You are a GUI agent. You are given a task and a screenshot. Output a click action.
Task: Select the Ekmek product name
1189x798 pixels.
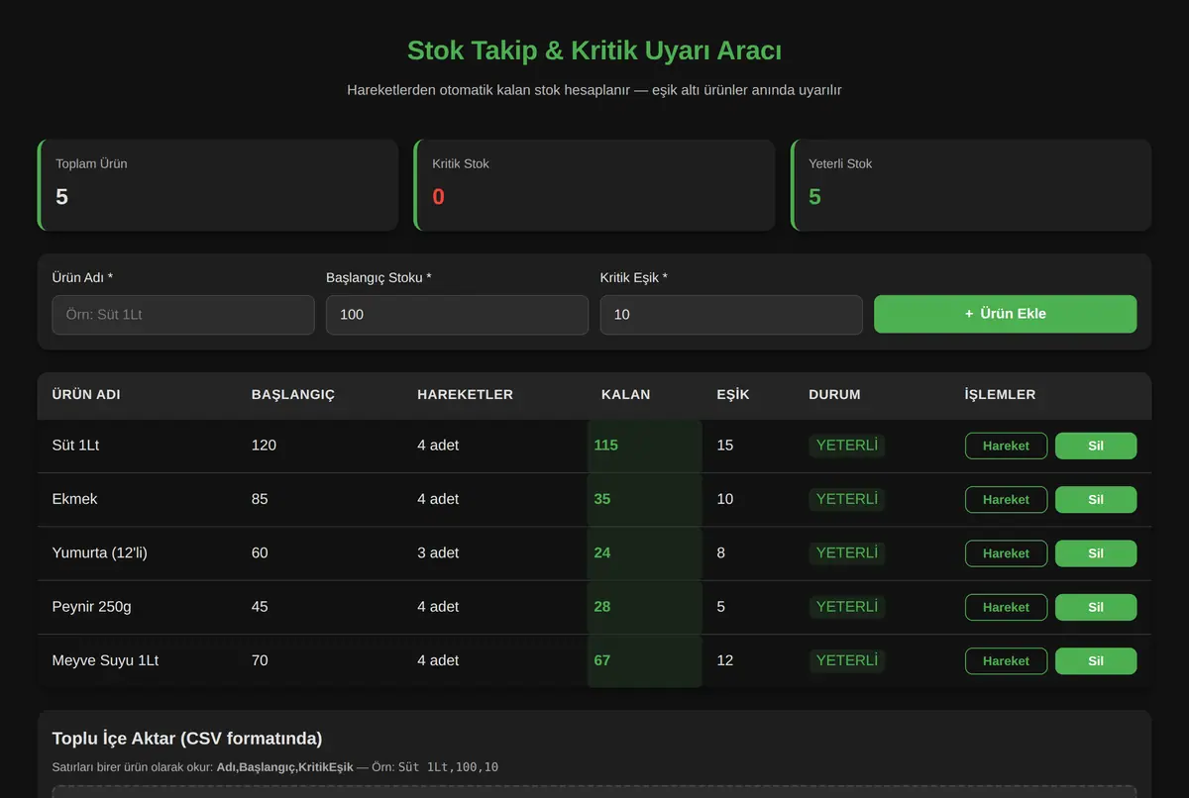(x=75, y=499)
